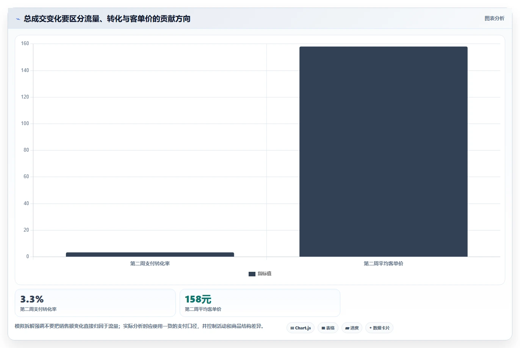This screenshot has height=348, width=520.
Task: Click the Chart.js tag chip
Action: tap(301, 328)
